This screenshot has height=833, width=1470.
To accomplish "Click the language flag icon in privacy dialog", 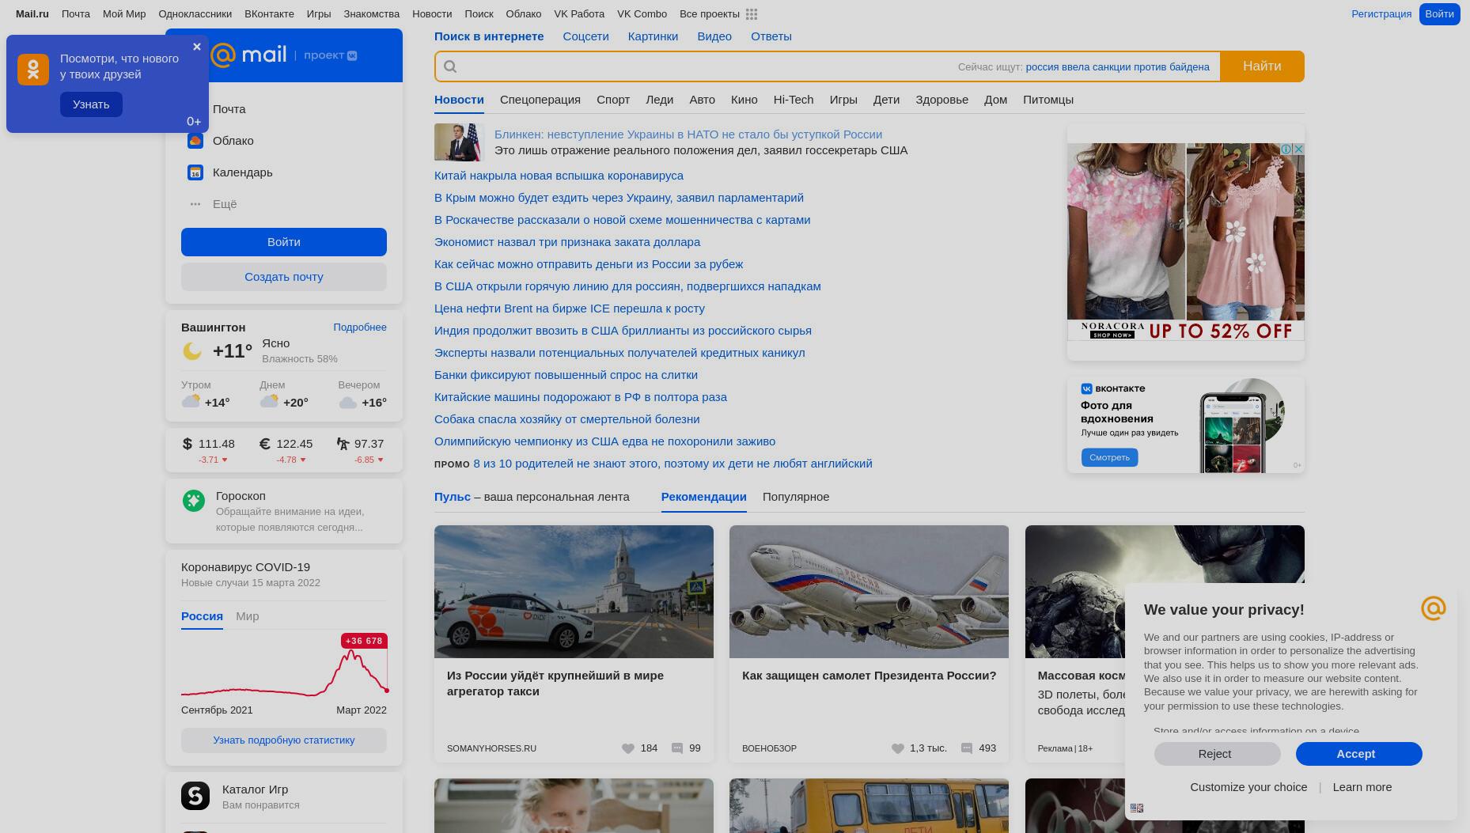I will 1137,808.
